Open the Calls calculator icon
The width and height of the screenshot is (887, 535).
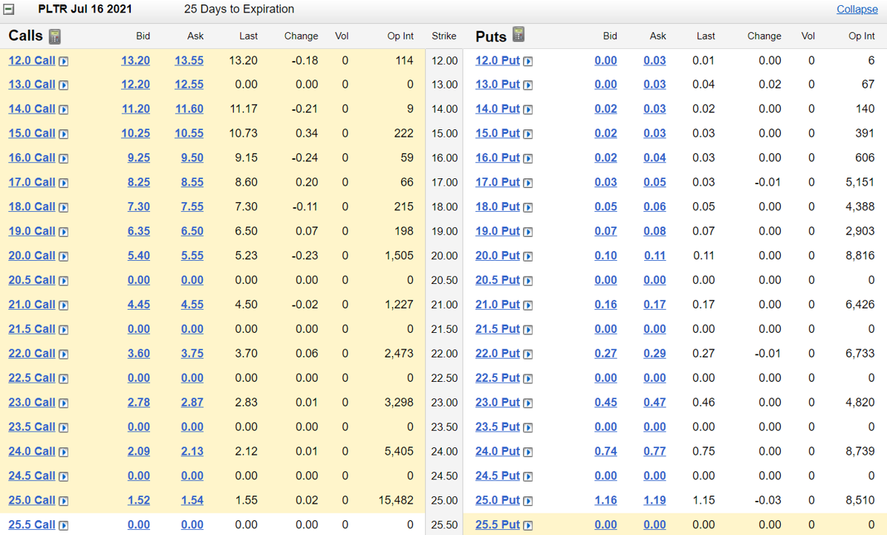(x=55, y=36)
